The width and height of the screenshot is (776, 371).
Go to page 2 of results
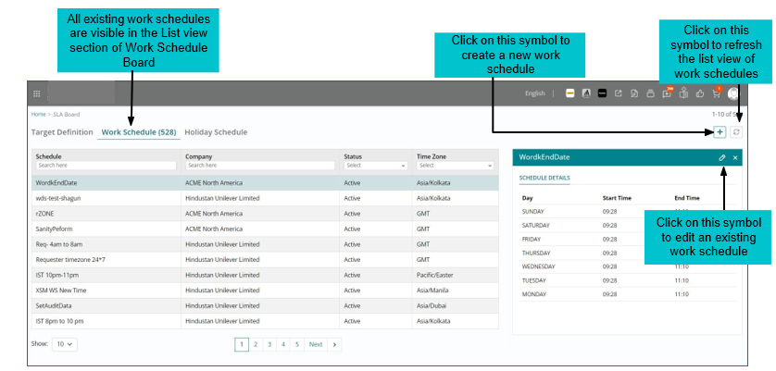coord(256,345)
